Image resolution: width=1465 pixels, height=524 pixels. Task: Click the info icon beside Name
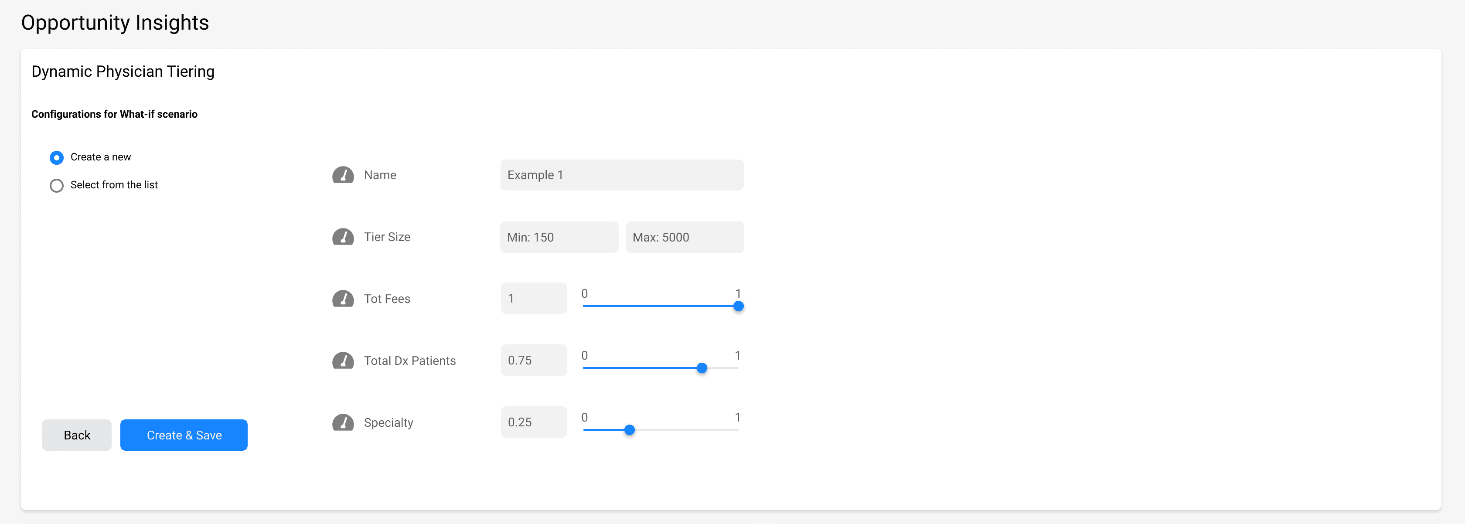tap(343, 175)
